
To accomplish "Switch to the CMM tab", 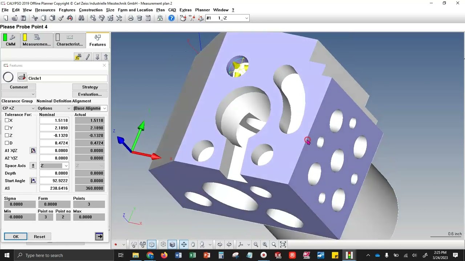I will pos(11,40).
